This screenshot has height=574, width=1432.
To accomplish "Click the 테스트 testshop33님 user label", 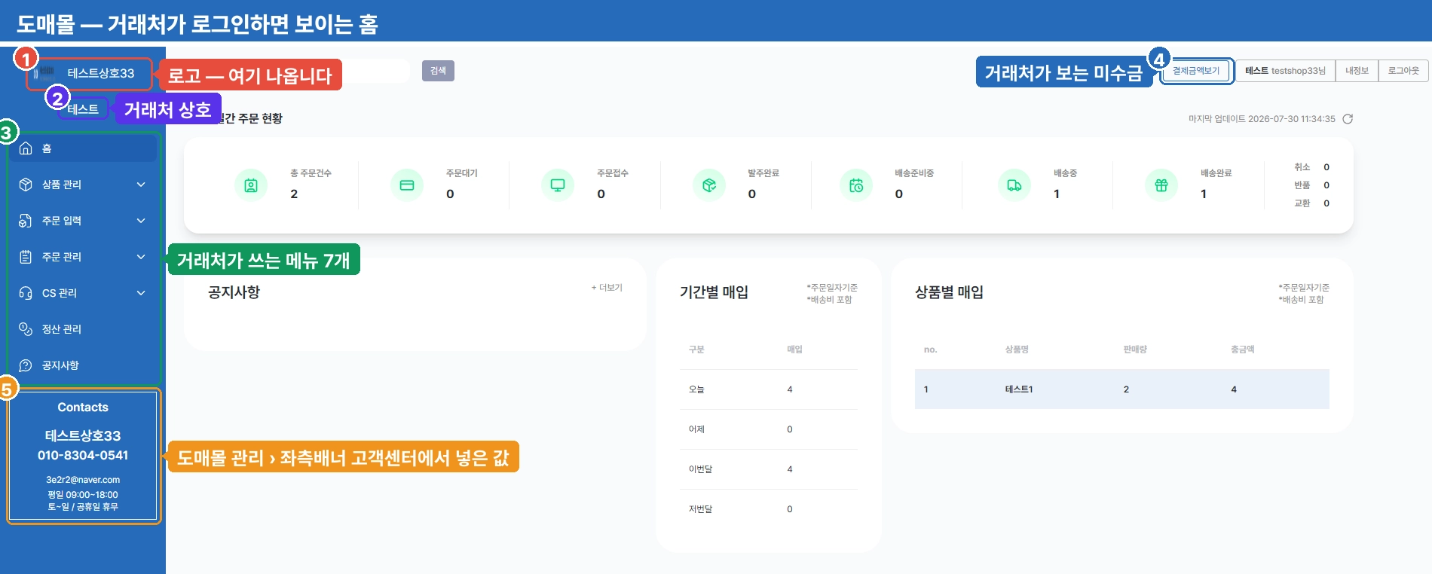I will 1285,71.
